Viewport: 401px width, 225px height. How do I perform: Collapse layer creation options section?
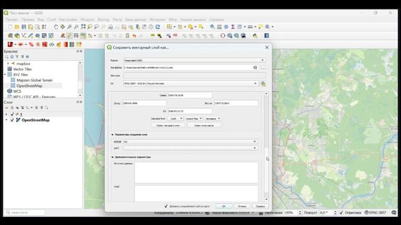pyautogui.click(x=112, y=135)
